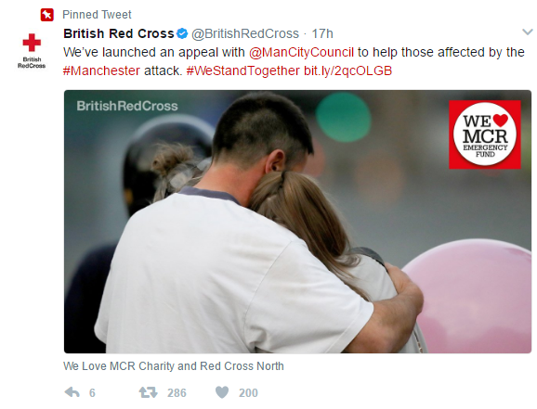Open the @ManCityCouncil mention link

tap(301, 52)
